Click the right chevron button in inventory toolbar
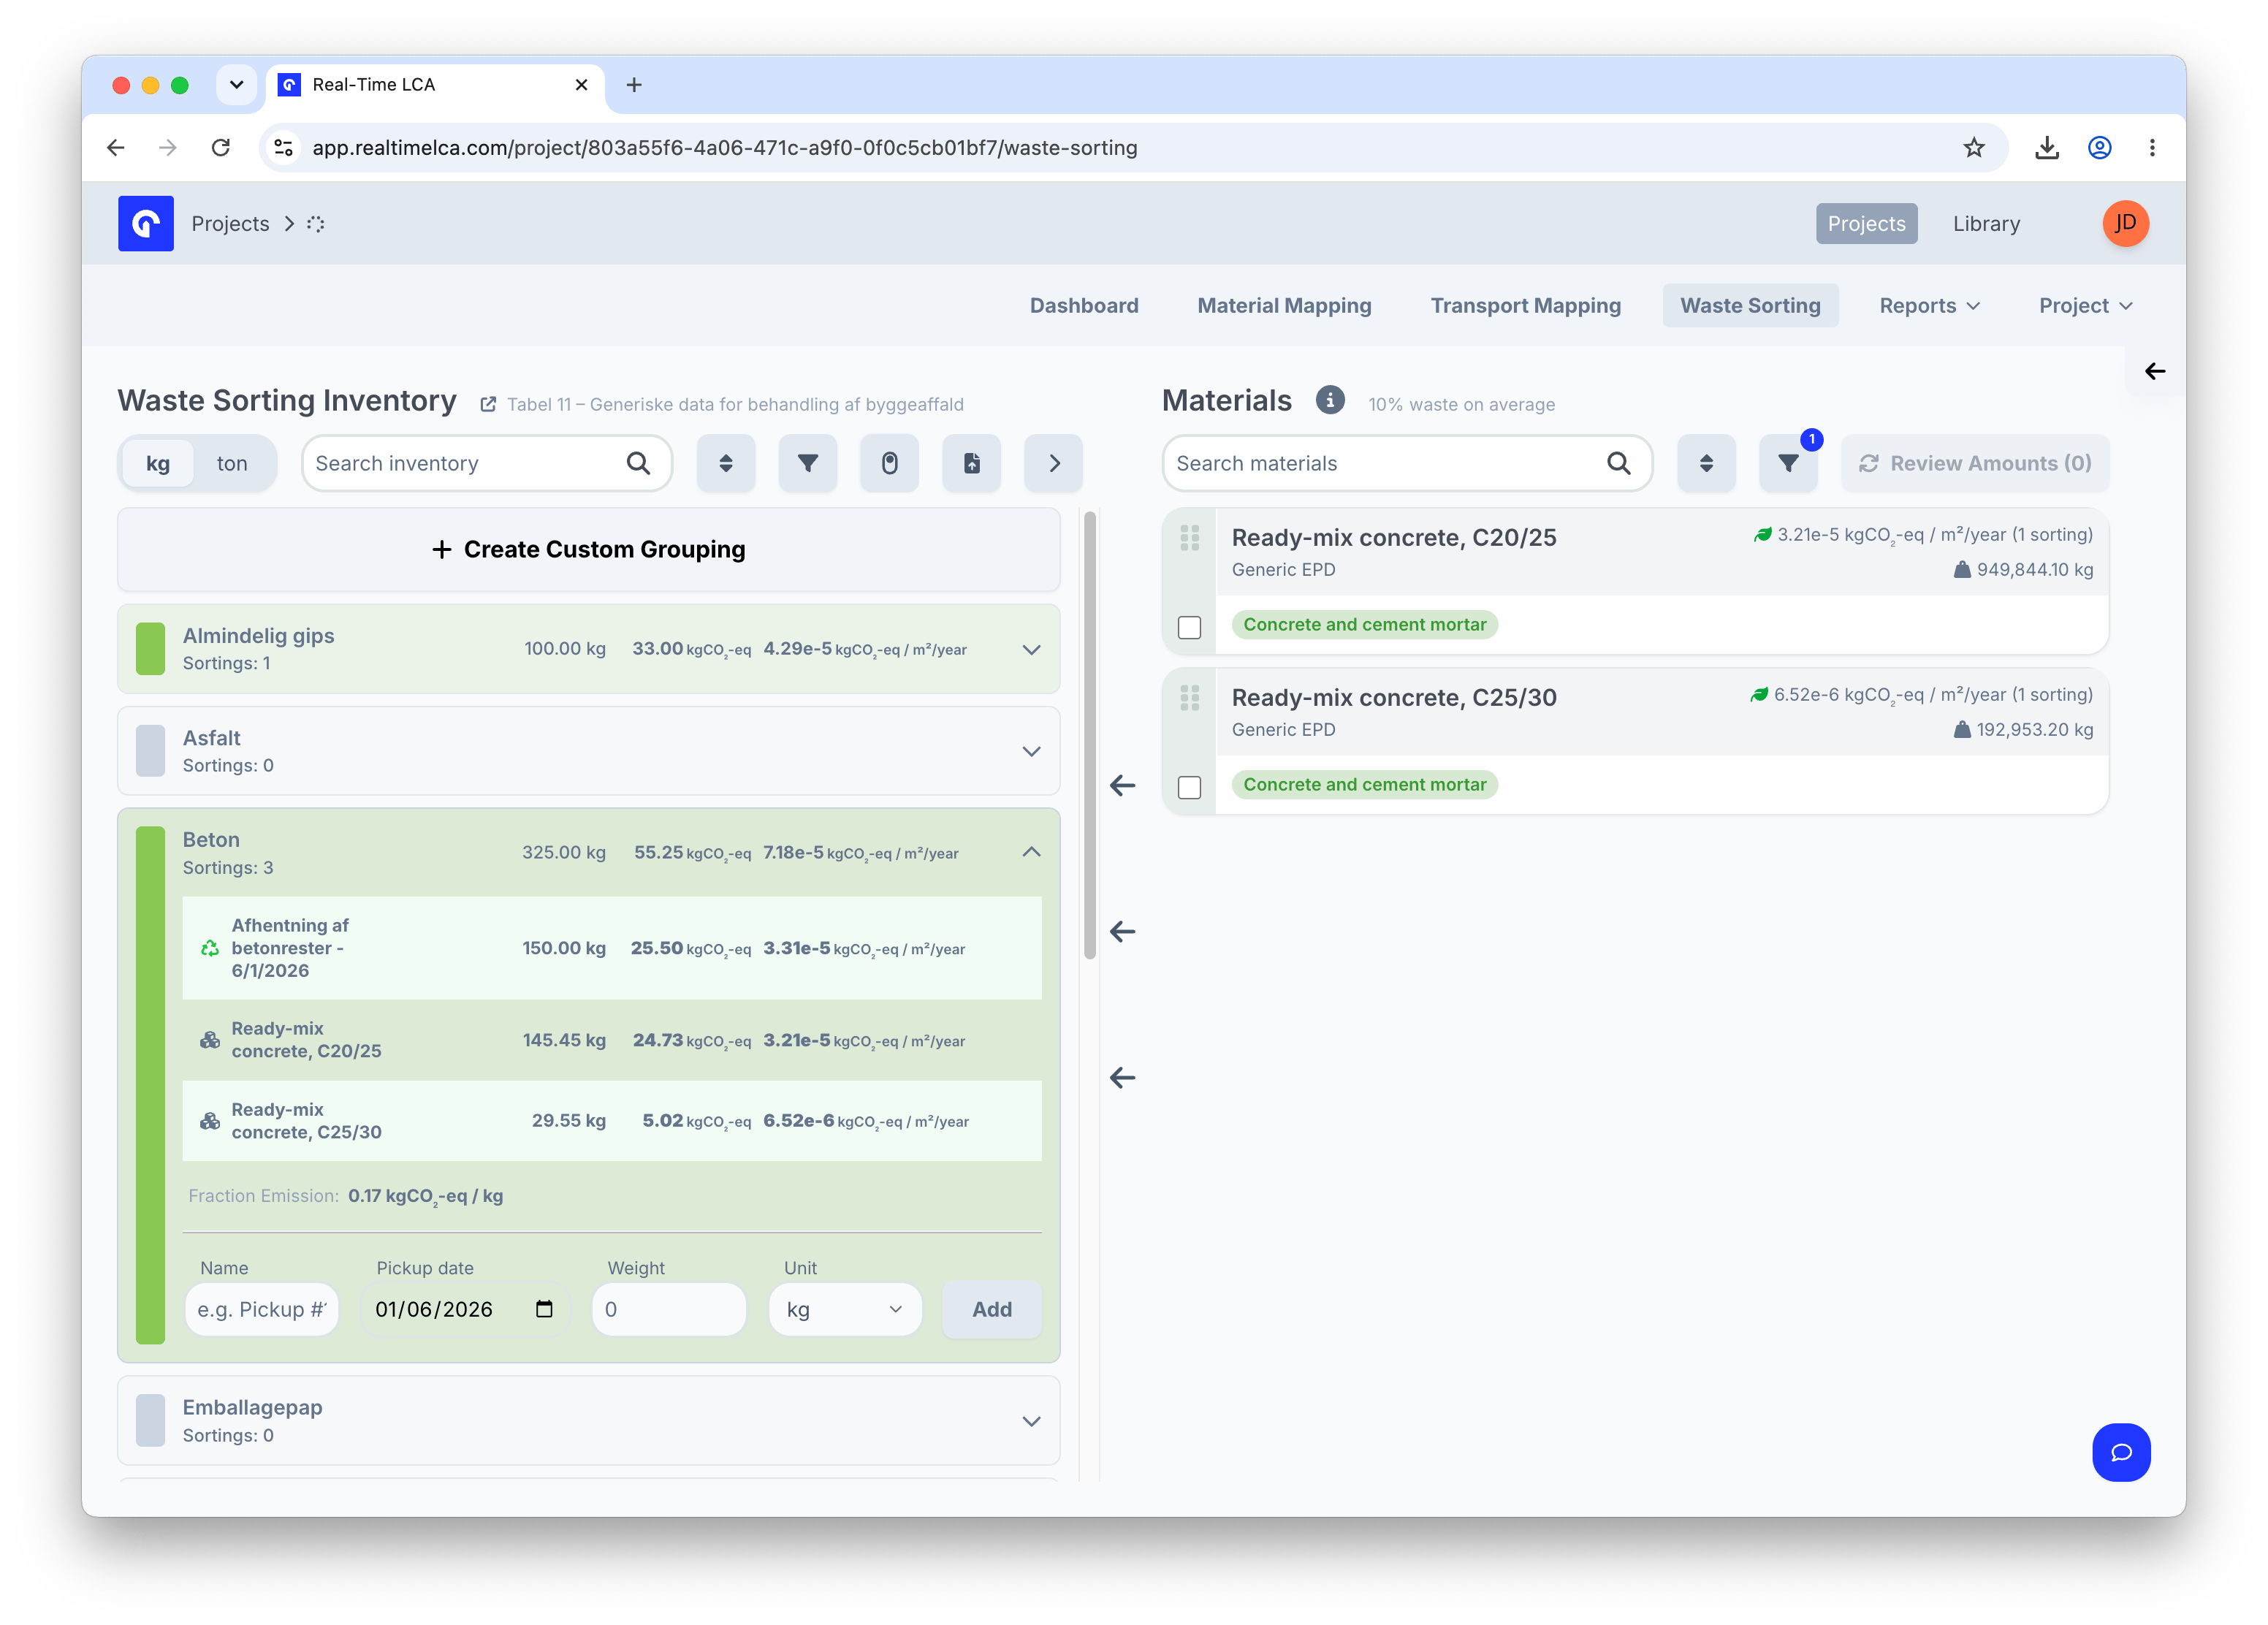This screenshot has width=2268, height=1625. pos(1053,463)
